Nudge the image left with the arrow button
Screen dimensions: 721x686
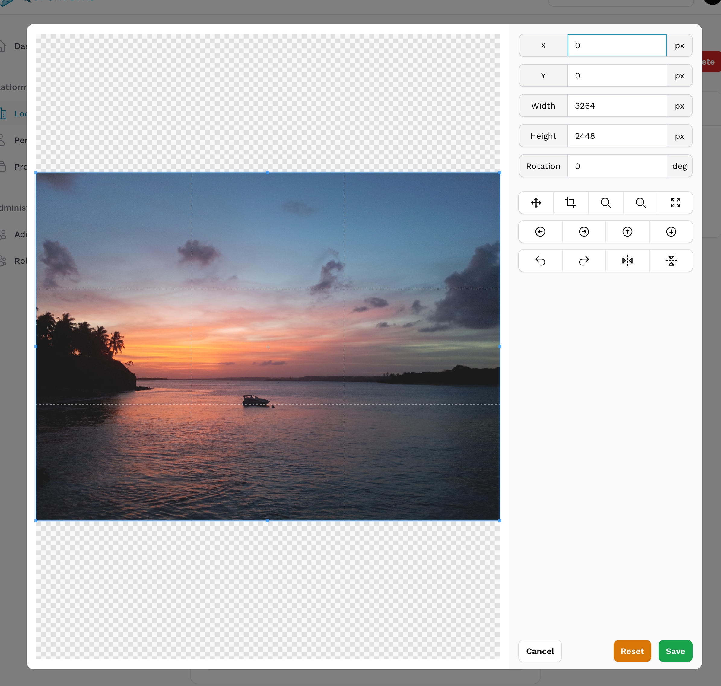[x=540, y=231]
